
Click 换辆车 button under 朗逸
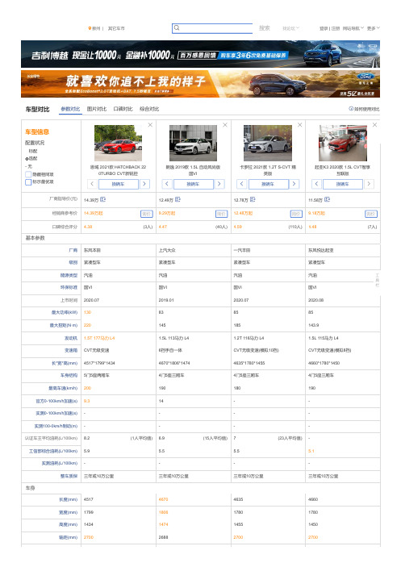pos(193,184)
